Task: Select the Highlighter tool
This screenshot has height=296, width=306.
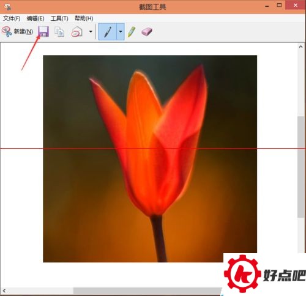Action: click(132, 32)
